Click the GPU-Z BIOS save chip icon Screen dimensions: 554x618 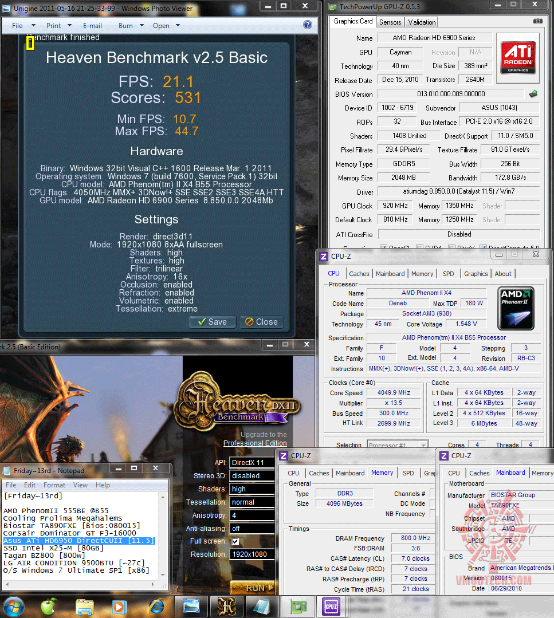point(533,94)
